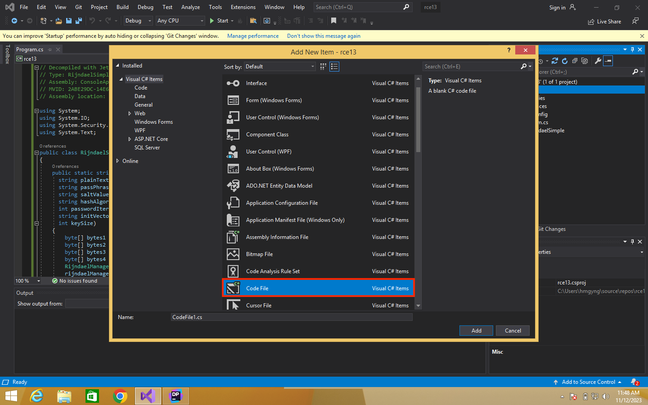The width and height of the screenshot is (648, 405).
Task: Open the Start button dropdown arrow
Action: (232, 21)
